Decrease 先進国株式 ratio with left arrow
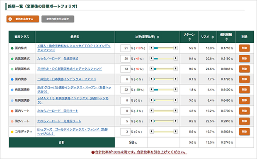 coord(152,58)
